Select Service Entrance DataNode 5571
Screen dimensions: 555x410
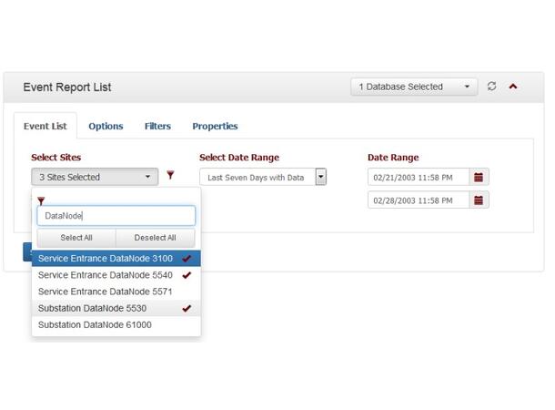point(116,292)
